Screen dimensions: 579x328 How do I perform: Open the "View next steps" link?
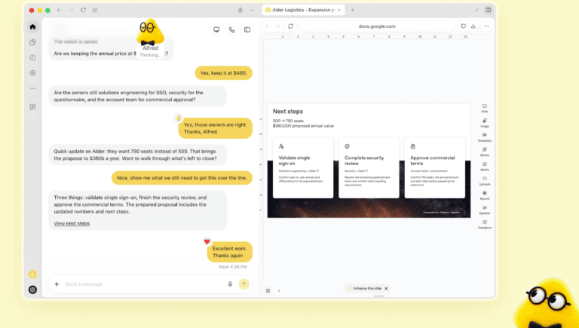(72, 223)
